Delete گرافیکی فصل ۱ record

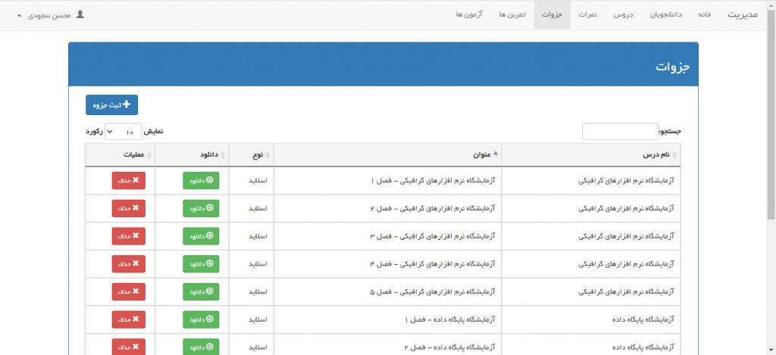[x=129, y=180]
